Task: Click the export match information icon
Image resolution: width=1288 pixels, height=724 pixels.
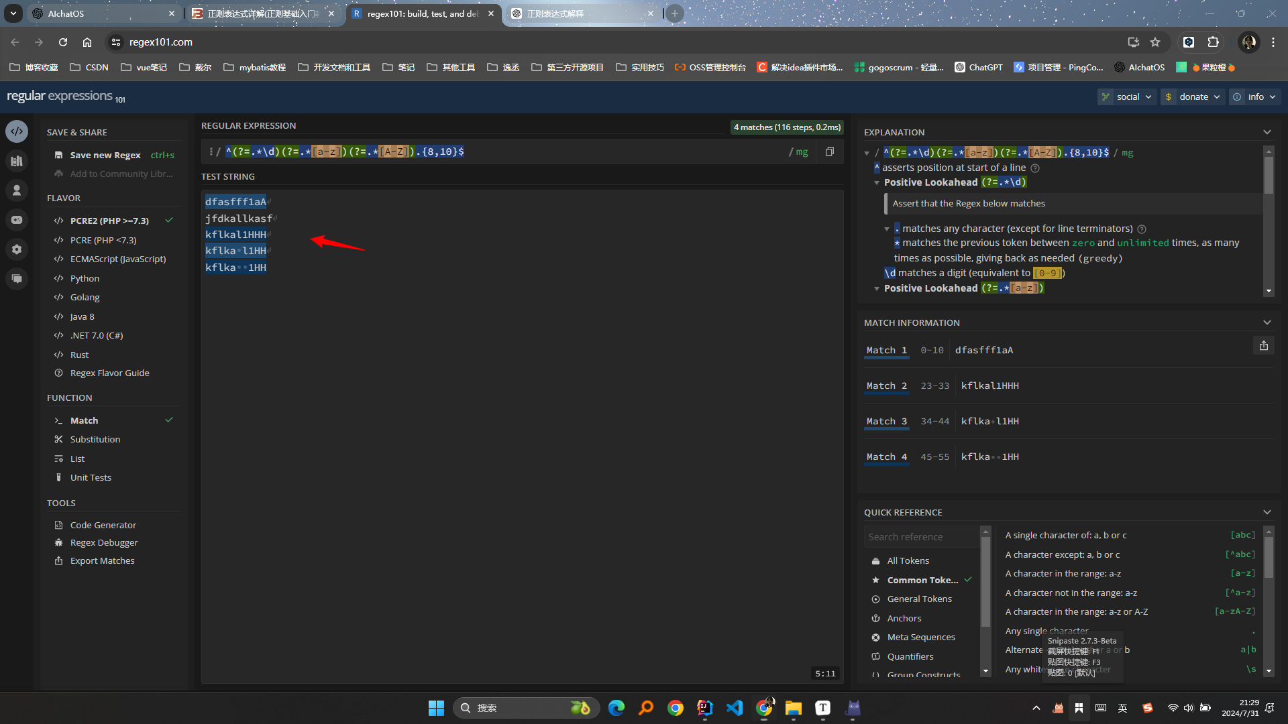Action: [x=1263, y=346]
